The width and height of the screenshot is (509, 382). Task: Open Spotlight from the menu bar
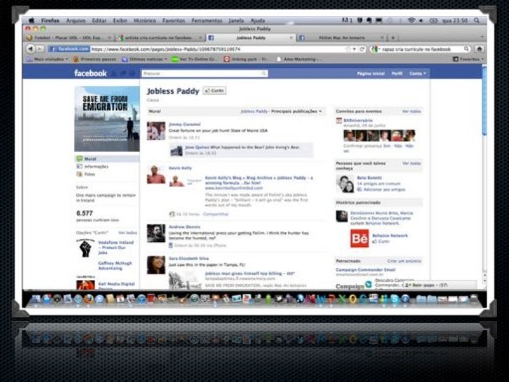coord(477,20)
